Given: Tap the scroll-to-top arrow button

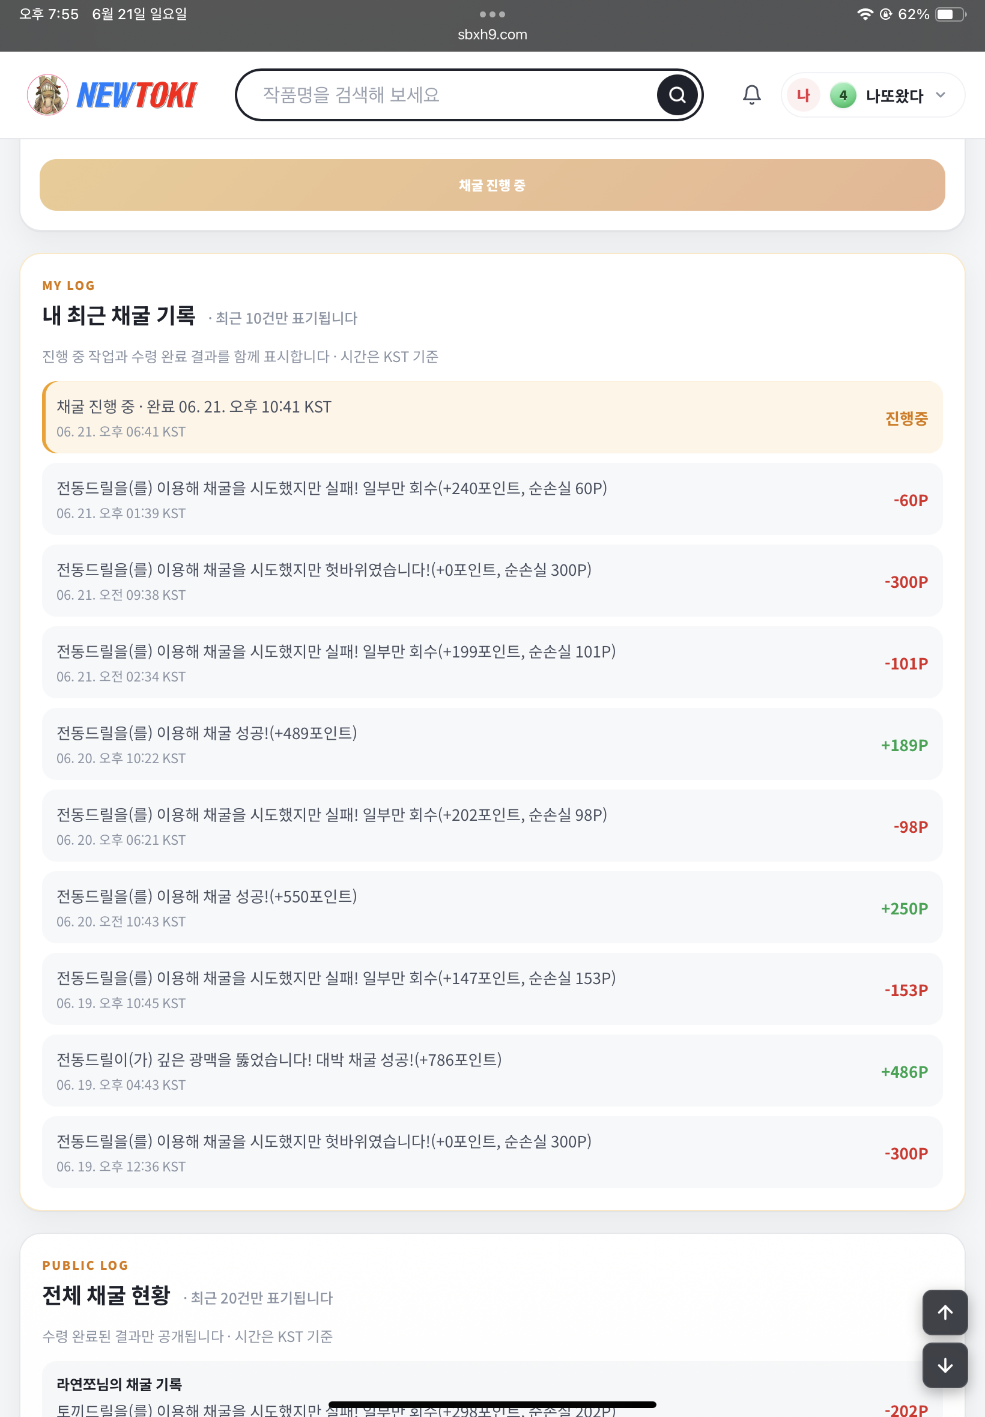Looking at the screenshot, I should [944, 1311].
